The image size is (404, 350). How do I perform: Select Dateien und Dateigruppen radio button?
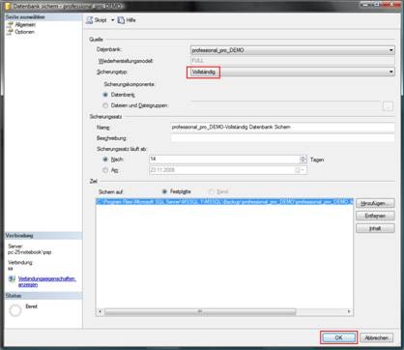tap(105, 105)
